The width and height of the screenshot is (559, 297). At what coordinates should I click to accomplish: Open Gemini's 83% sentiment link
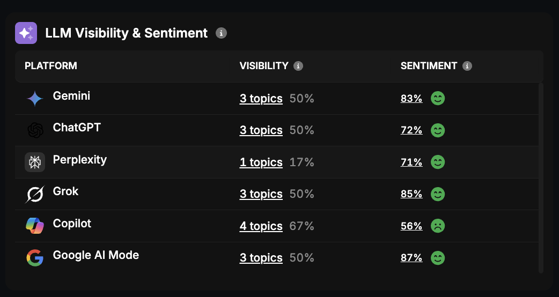click(411, 99)
